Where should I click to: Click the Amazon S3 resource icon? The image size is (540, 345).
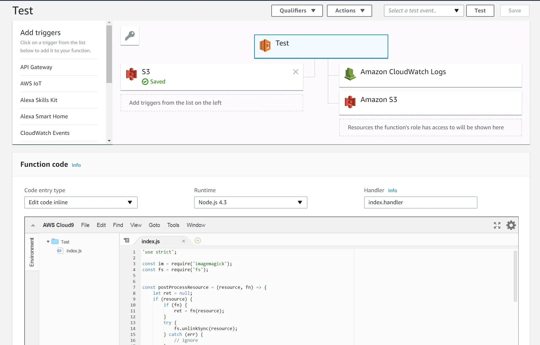350,102
